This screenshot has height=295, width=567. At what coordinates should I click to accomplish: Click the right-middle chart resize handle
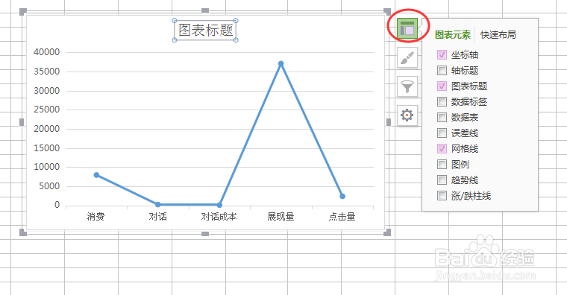[x=389, y=122]
